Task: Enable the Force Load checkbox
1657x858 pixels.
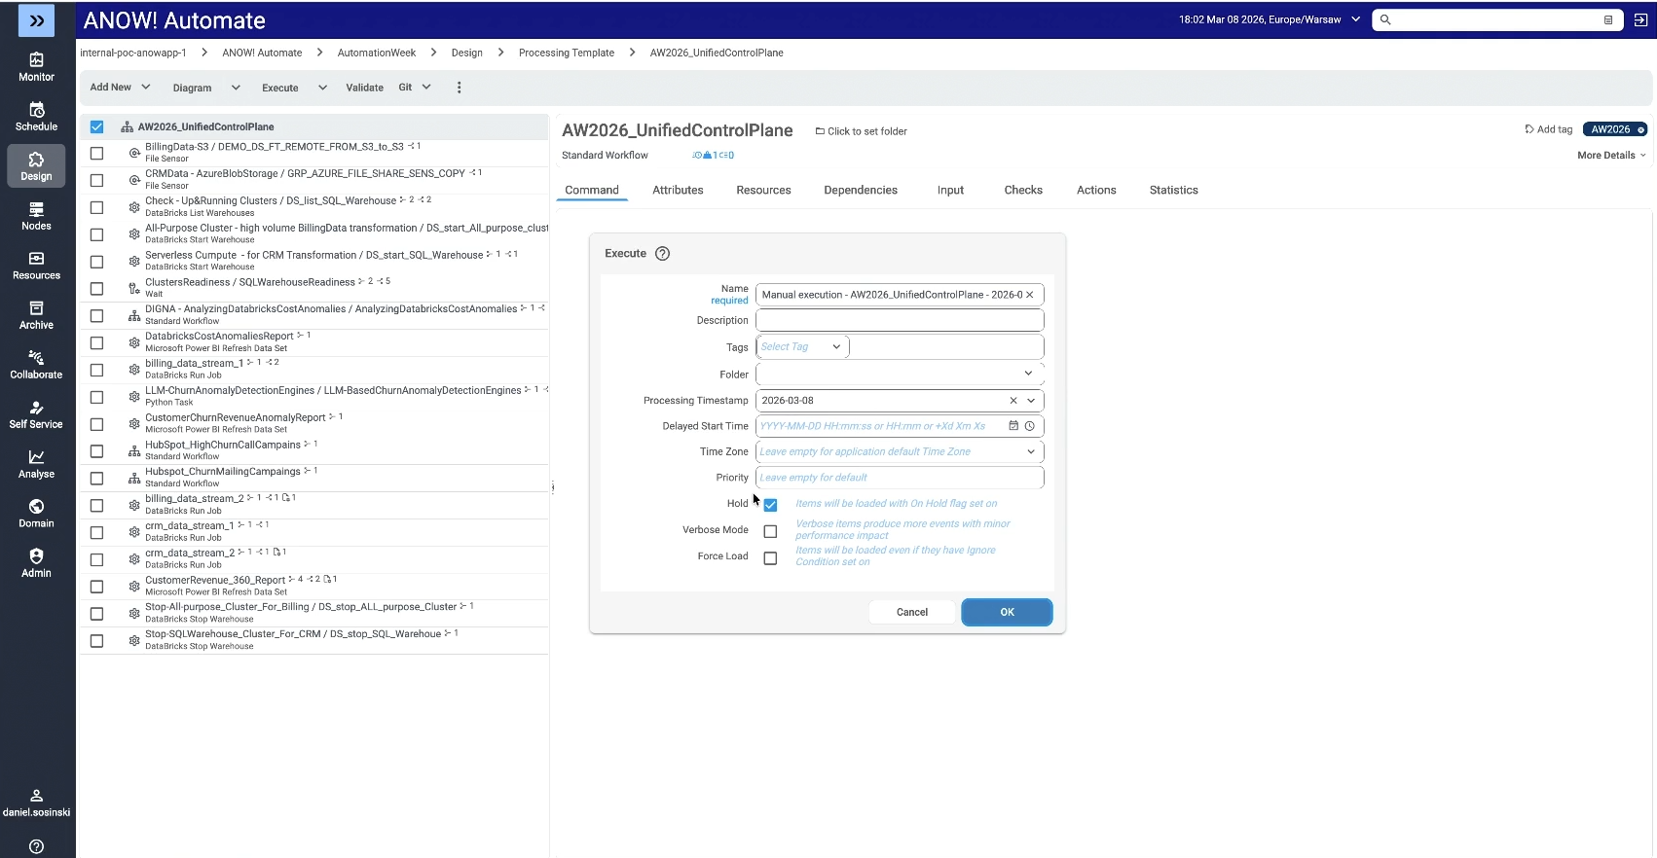Action: [770, 558]
